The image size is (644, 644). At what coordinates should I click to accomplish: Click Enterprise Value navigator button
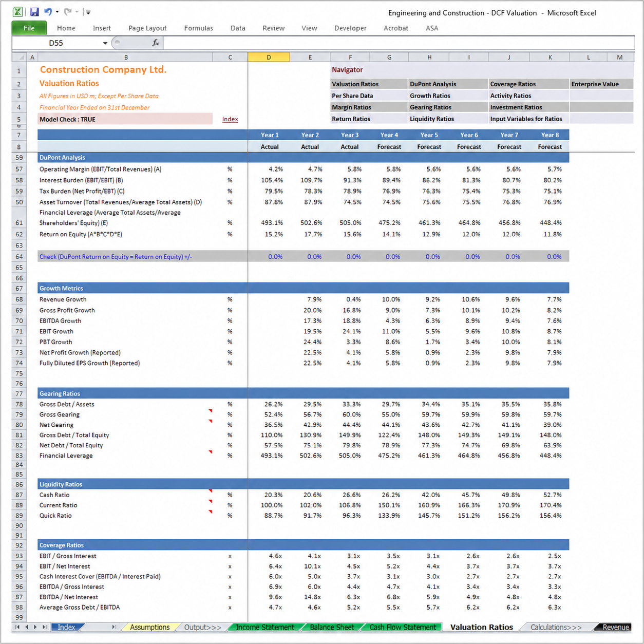pyautogui.click(x=595, y=84)
